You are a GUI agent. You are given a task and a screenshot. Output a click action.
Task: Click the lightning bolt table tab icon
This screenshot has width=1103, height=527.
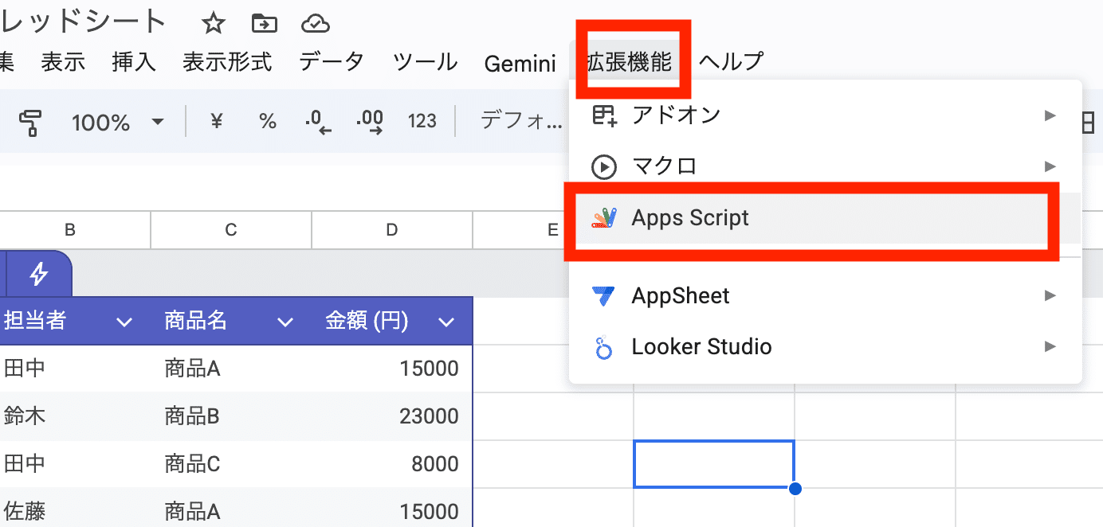coord(38,275)
